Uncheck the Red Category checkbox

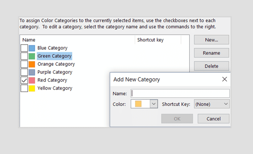tap(24, 80)
